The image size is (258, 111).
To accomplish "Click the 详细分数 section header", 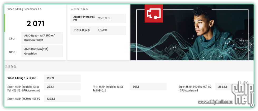I will pos(11,66).
